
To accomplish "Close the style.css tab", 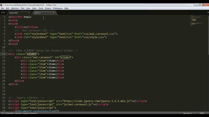I will (x=54, y=13).
